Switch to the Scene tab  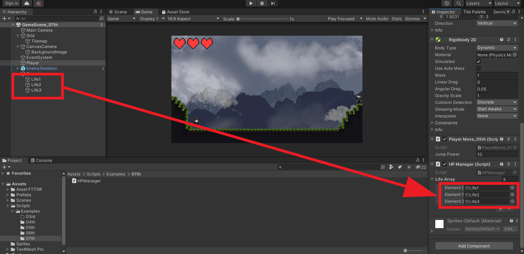point(118,12)
